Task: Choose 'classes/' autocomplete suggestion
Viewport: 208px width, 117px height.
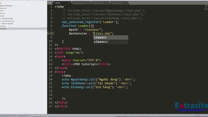Action: pos(111,42)
